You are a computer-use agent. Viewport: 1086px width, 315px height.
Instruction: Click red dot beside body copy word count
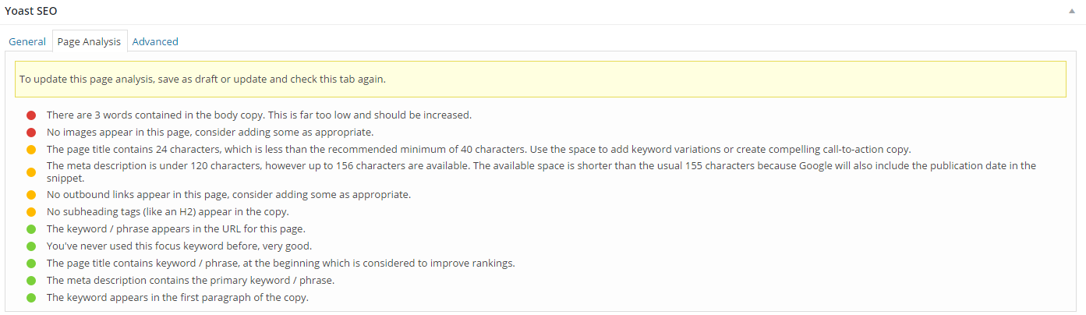(x=31, y=115)
